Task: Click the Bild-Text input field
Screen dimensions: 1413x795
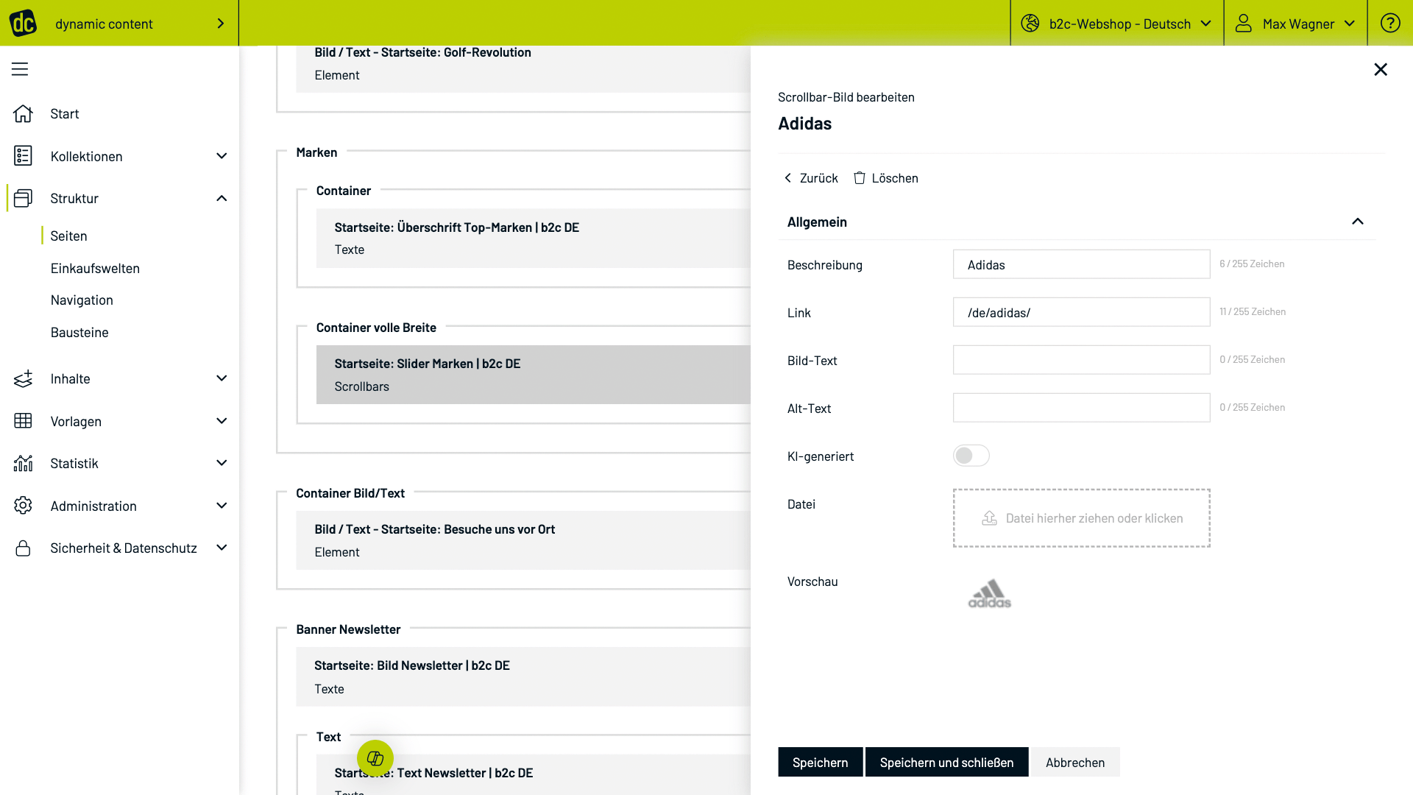Action: (x=1081, y=360)
